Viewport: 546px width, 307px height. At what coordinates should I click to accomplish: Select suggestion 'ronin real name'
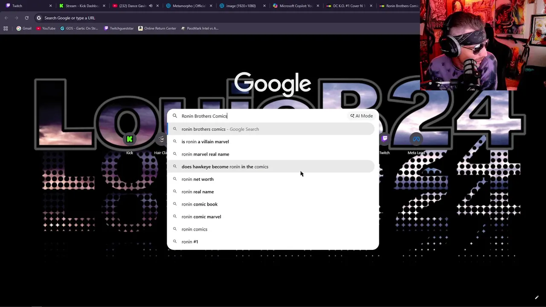pos(271,191)
